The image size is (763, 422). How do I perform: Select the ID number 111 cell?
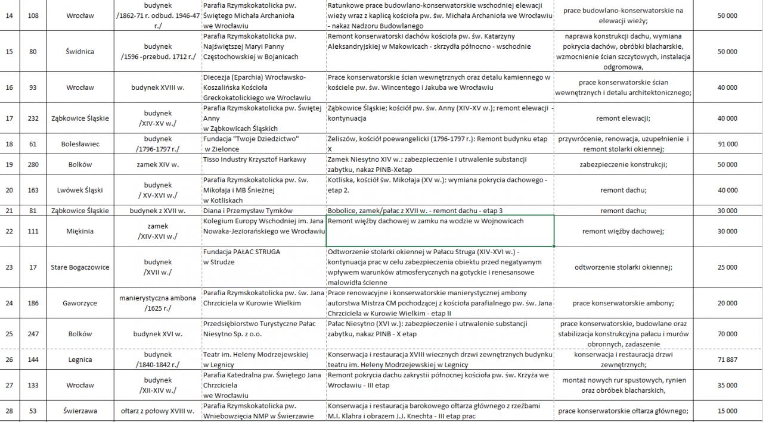[x=33, y=231]
